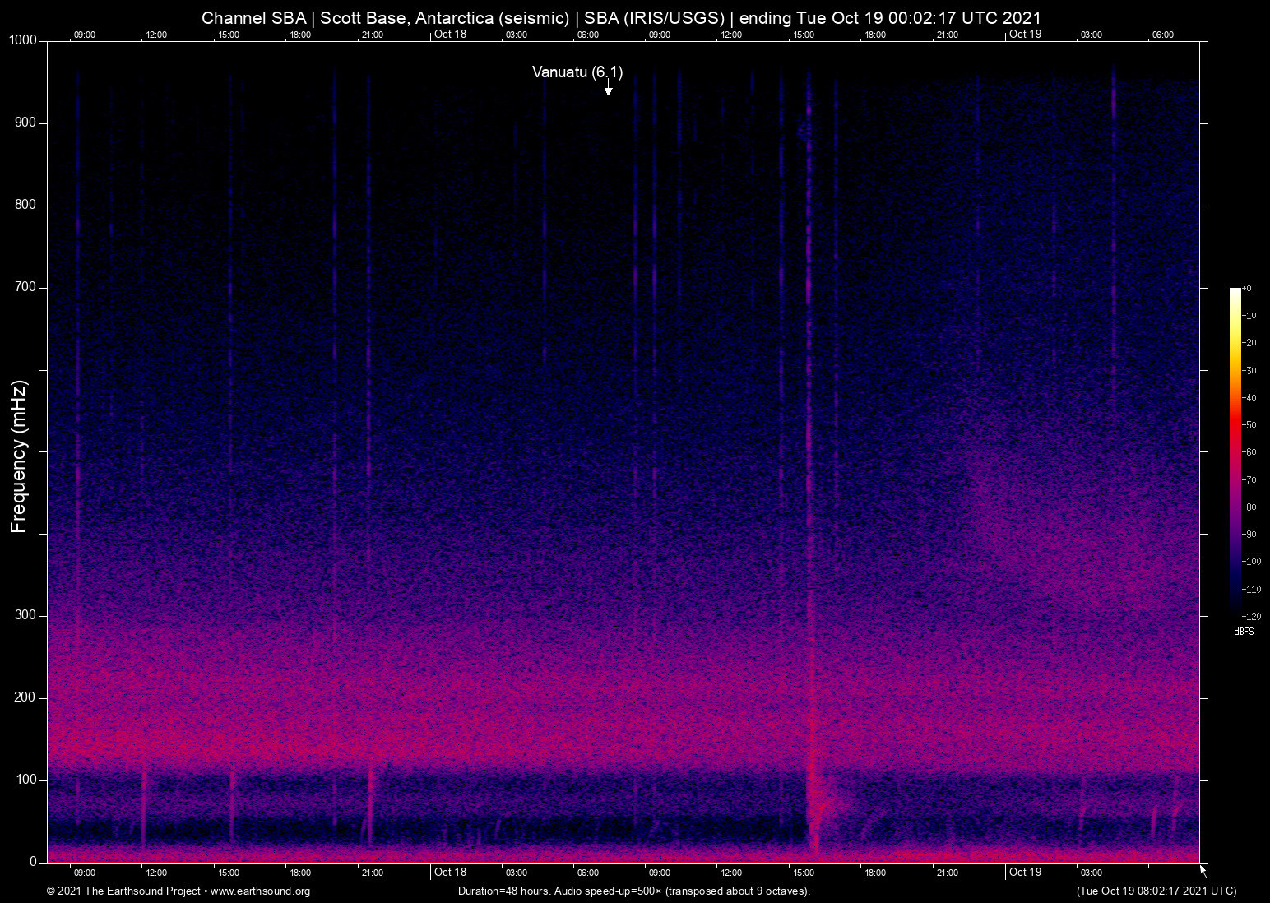1270x903 pixels.
Task: Open the www.earthsound.org link in the footer
Action: [x=260, y=891]
